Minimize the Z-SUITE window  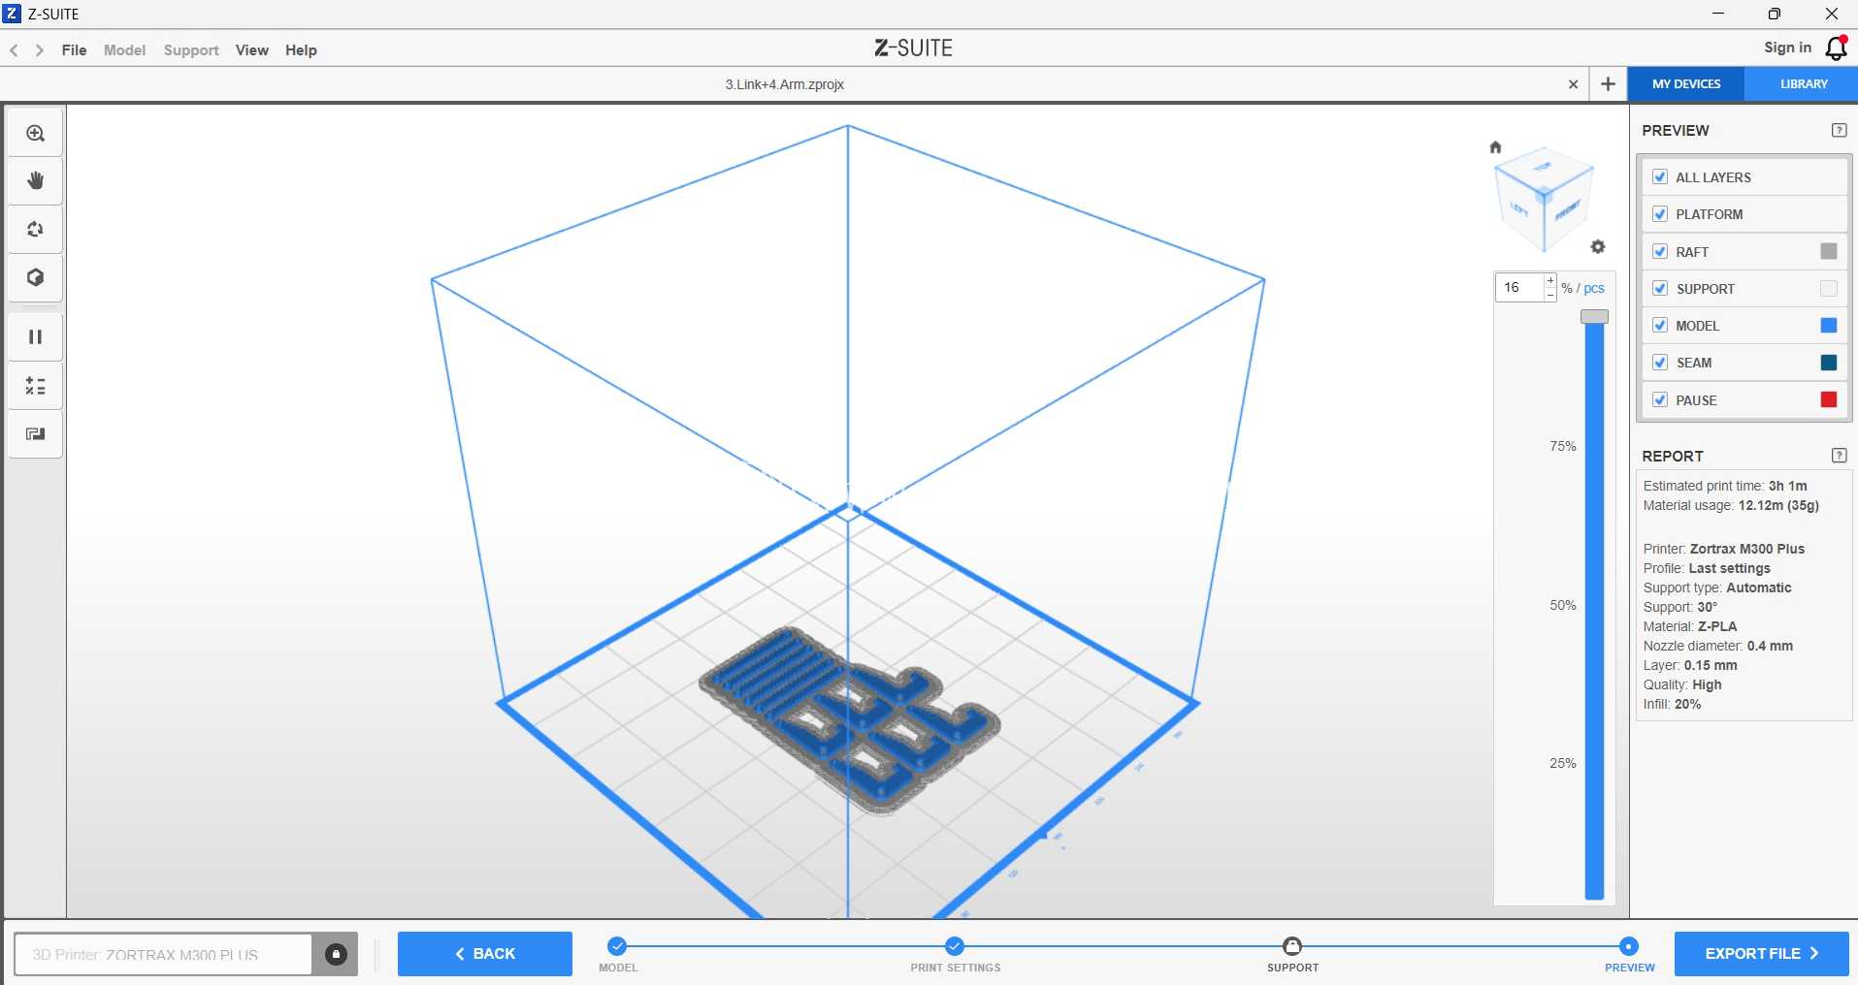[x=1718, y=14]
